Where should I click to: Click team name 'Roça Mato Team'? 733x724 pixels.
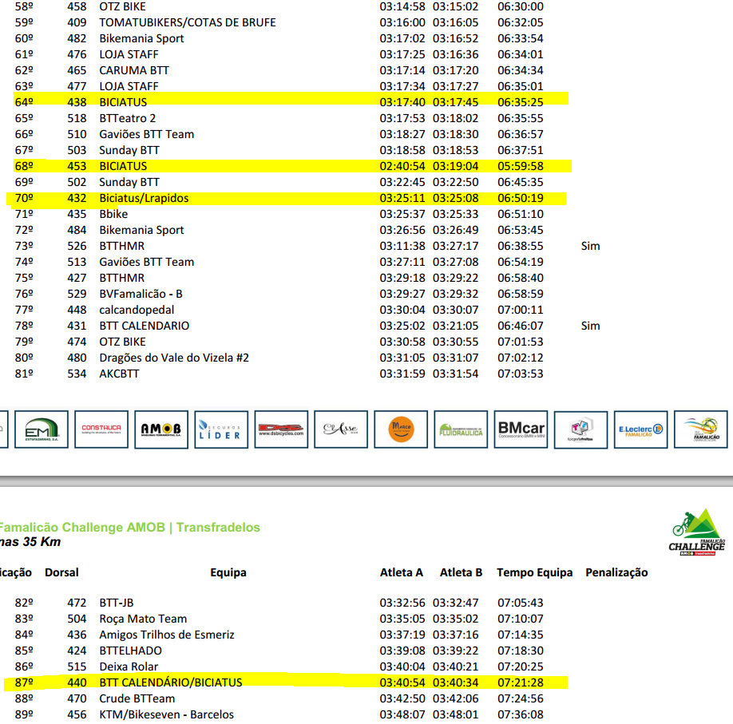click(143, 619)
